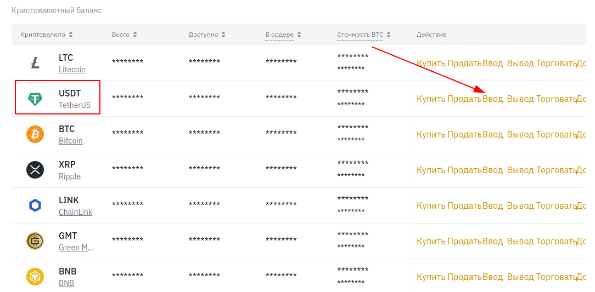Click Вывод in the BNB row
Image resolution: width=595 pixels, height=292 pixels.
tap(520, 277)
